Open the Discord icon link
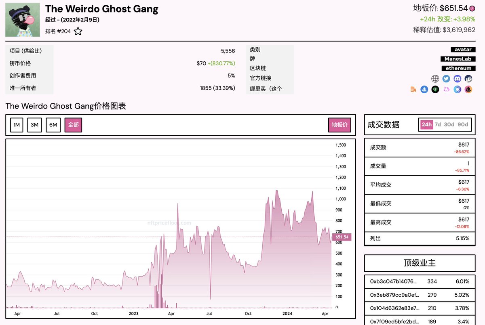This screenshot has width=485, height=325. coord(457,79)
